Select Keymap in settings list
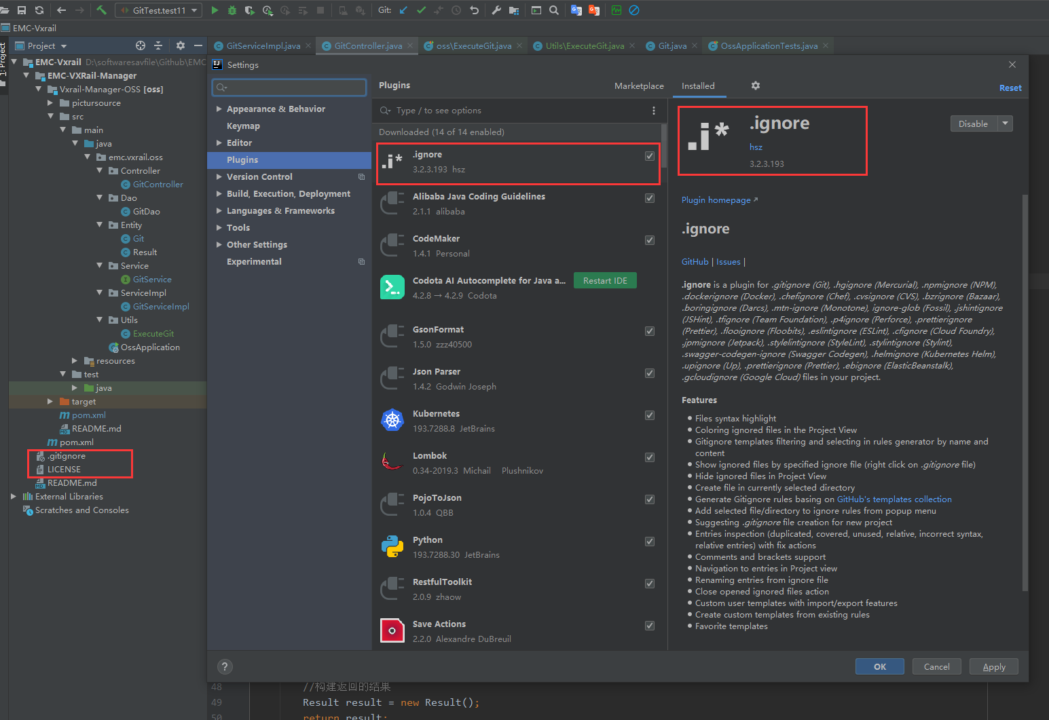The image size is (1049, 720). coord(243,126)
